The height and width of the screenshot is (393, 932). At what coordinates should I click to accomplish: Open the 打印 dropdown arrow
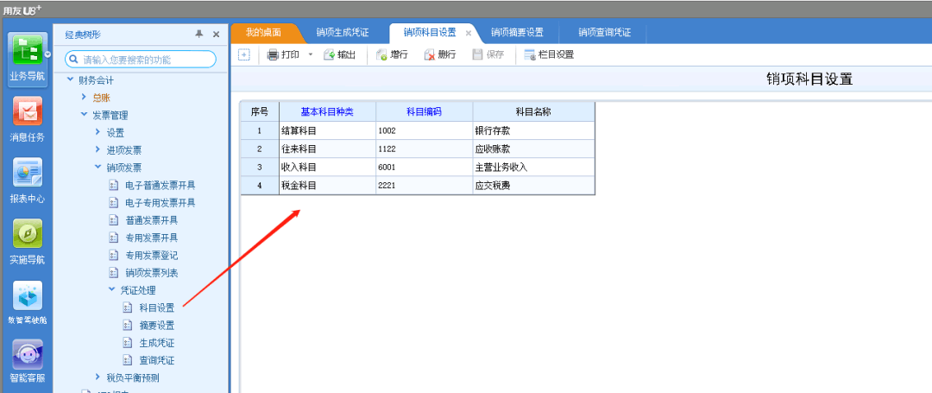(311, 54)
